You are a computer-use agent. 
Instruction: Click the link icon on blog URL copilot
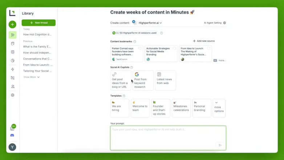(114, 74)
